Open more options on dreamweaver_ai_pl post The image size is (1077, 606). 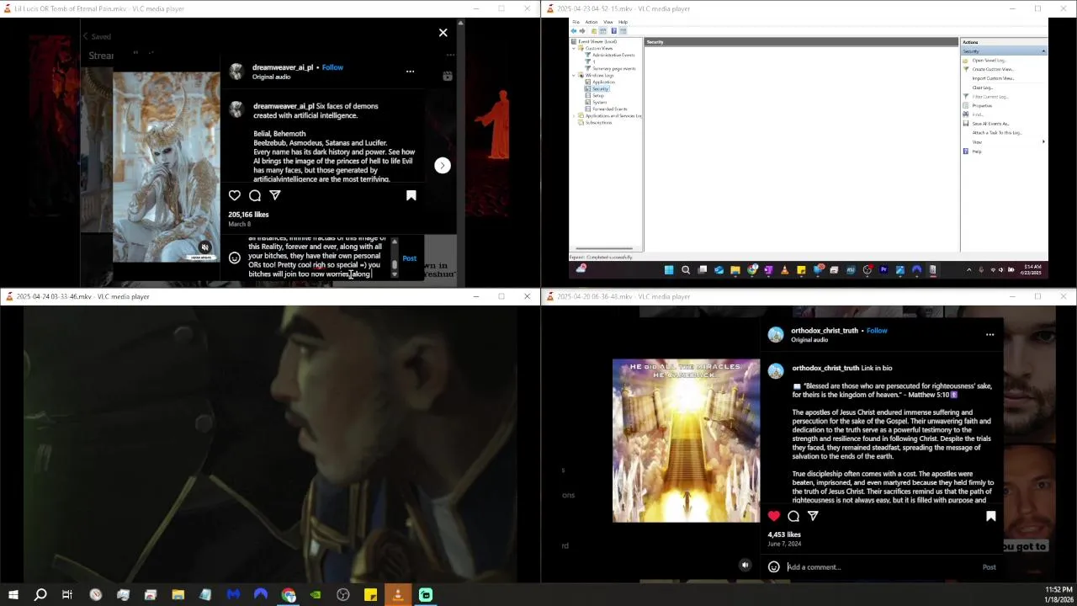coord(410,72)
